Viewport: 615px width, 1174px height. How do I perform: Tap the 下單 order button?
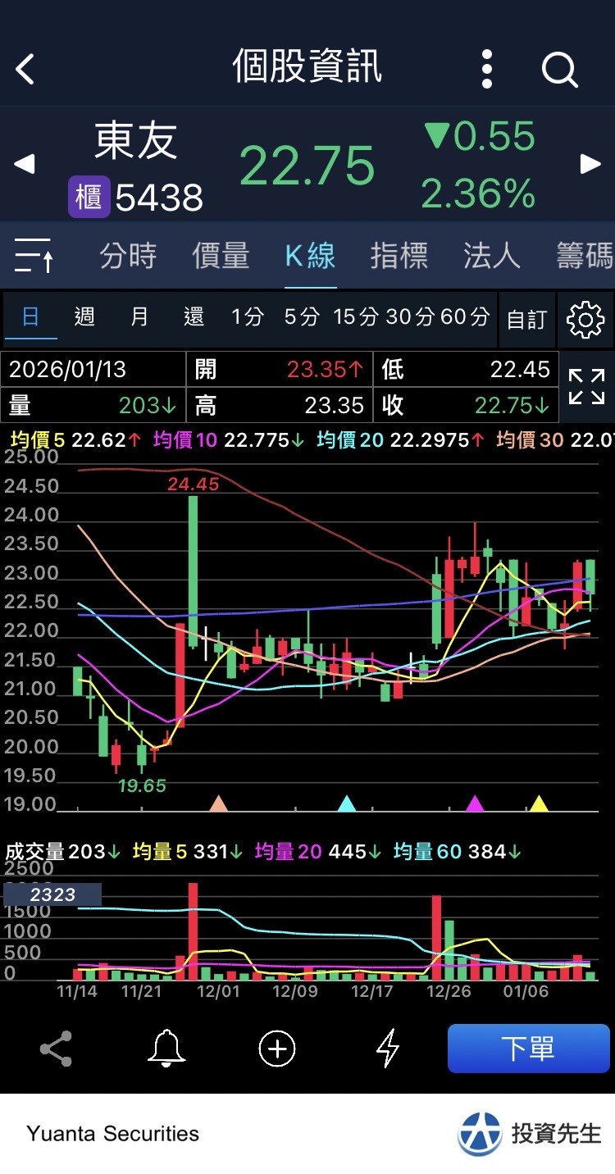coord(529,1049)
